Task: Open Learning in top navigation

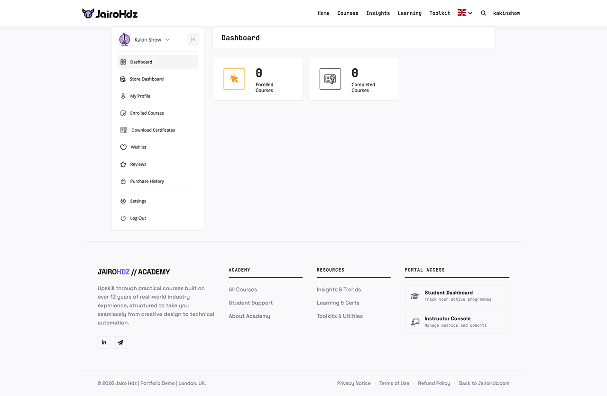Action: point(410,13)
